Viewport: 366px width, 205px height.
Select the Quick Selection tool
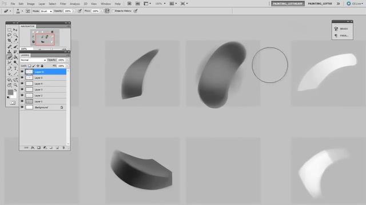[15, 35]
